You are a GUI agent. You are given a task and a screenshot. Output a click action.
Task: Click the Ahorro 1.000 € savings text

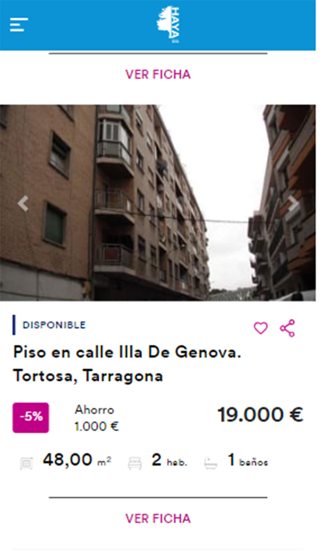[x=97, y=418]
